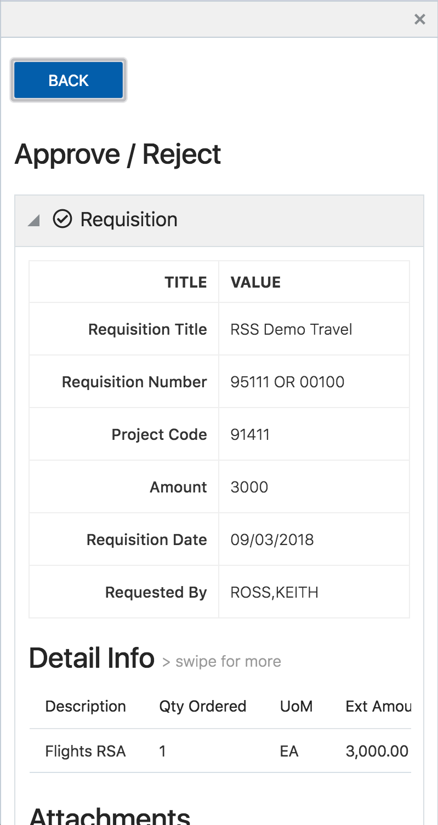
Task: Select the Flights RSA line item
Action: 86,751
